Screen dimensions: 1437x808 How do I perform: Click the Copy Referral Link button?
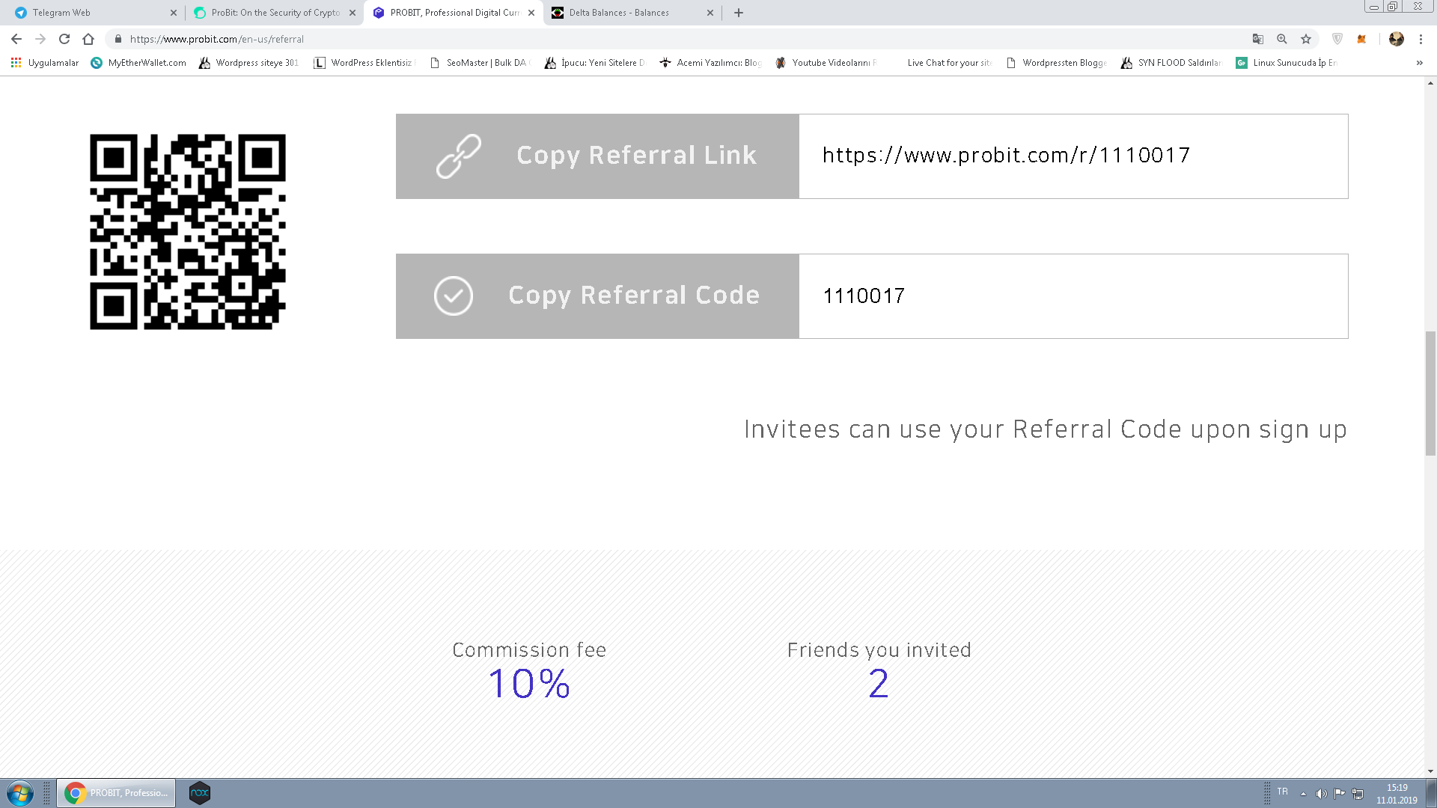[597, 156]
